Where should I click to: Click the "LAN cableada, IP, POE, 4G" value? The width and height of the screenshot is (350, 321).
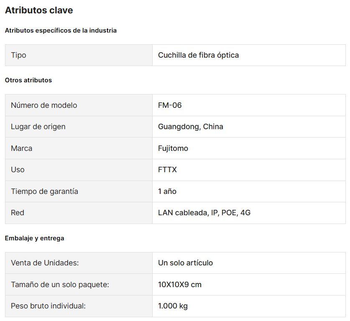pos(204,213)
